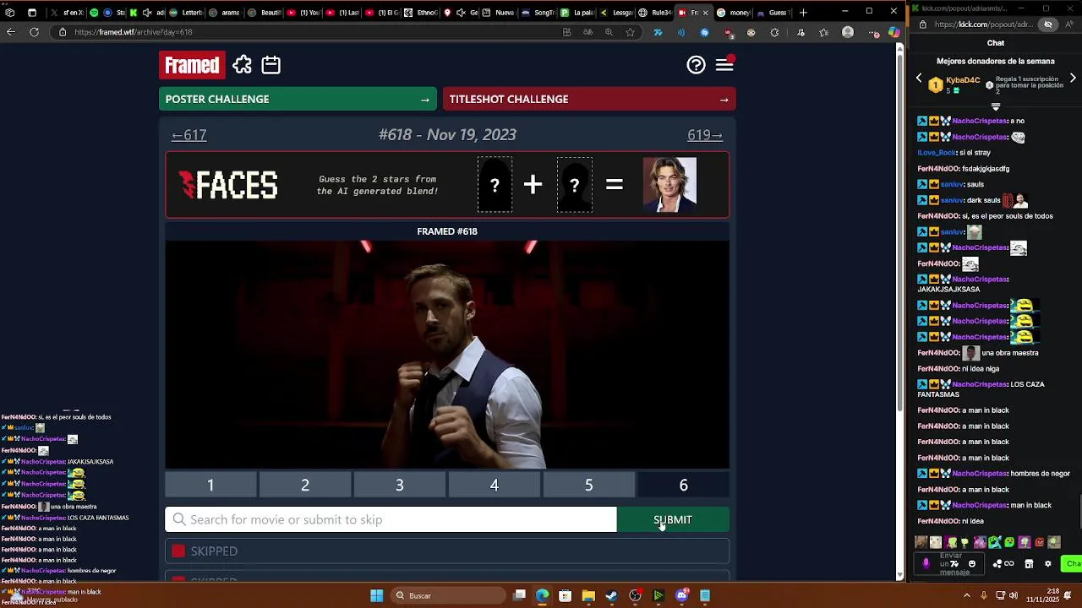Open the help question mark icon
This screenshot has width=1082, height=608.
tap(696, 65)
